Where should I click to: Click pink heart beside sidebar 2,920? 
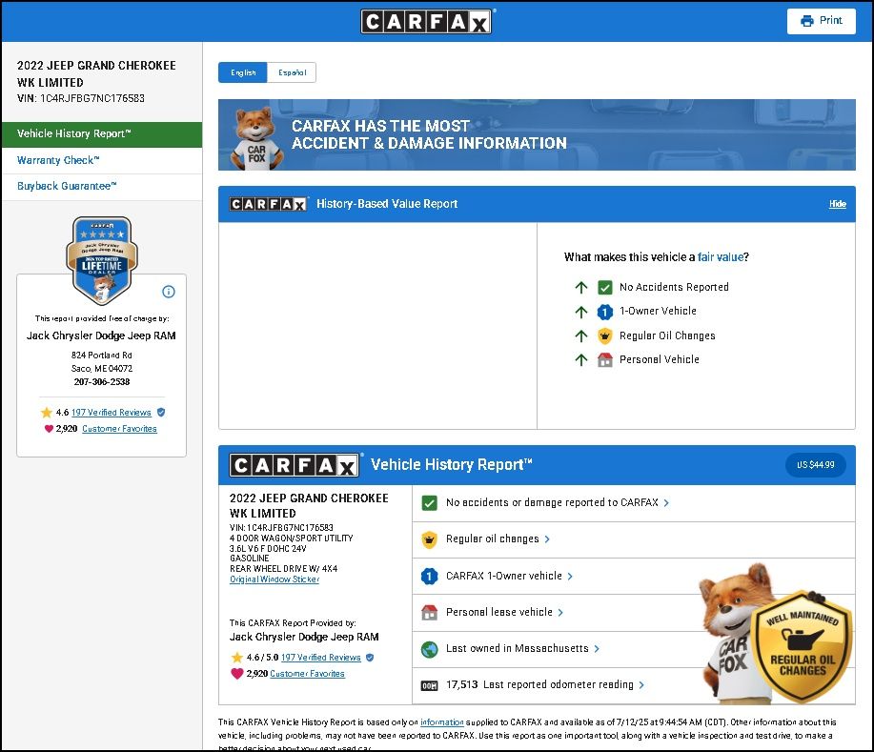pyautogui.click(x=49, y=429)
